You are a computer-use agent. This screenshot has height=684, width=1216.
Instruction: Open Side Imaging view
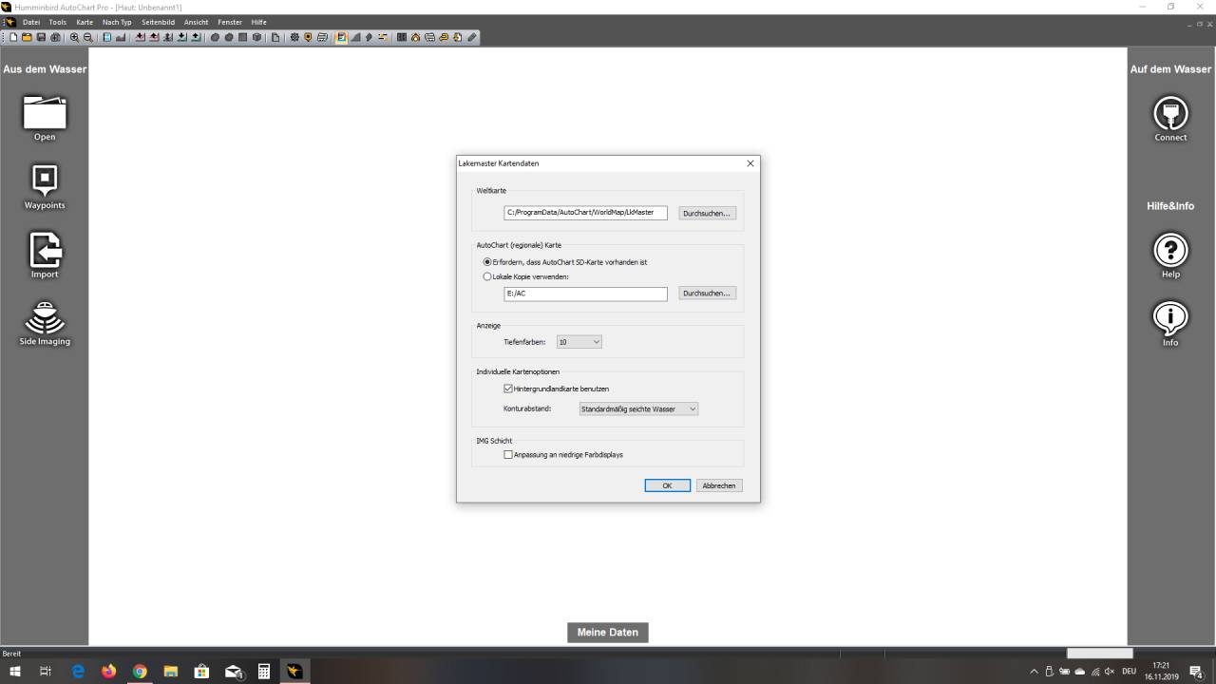[45, 317]
